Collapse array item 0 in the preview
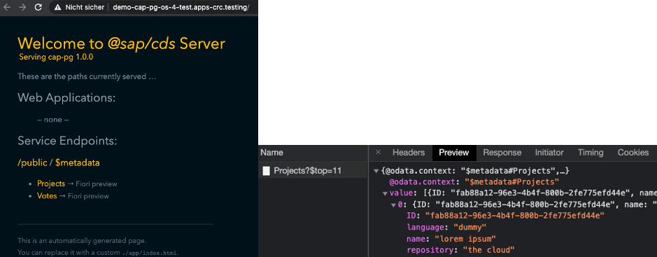 (x=393, y=204)
